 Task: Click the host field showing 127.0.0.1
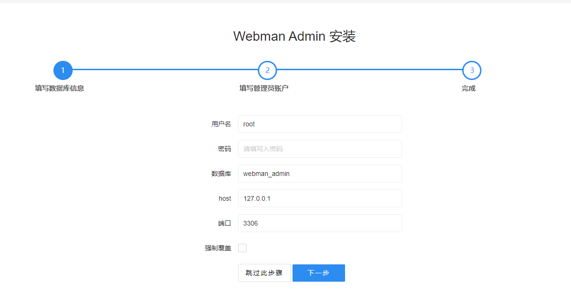[320, 198]
